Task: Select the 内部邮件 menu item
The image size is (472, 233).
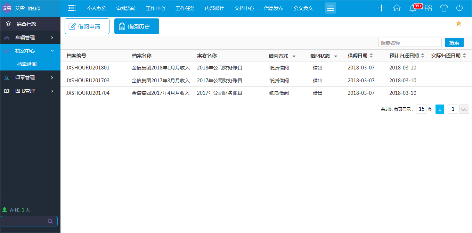Action: [214, 8]
